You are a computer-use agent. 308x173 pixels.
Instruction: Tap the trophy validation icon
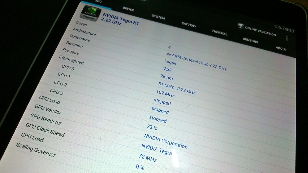point(240,26)
